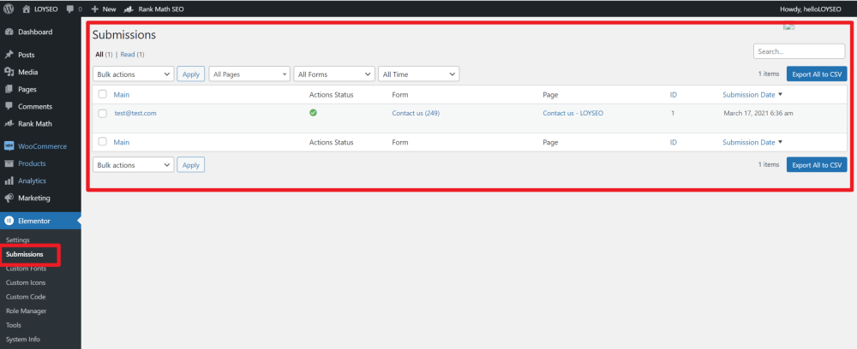Screen dimensions: 857x349
Task: Click the WooCommerce icon in sidebar
Action: (x=9, y=146)
